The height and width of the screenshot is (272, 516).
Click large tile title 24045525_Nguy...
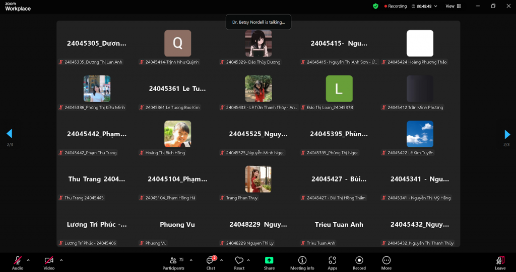(x=259, y=134)
